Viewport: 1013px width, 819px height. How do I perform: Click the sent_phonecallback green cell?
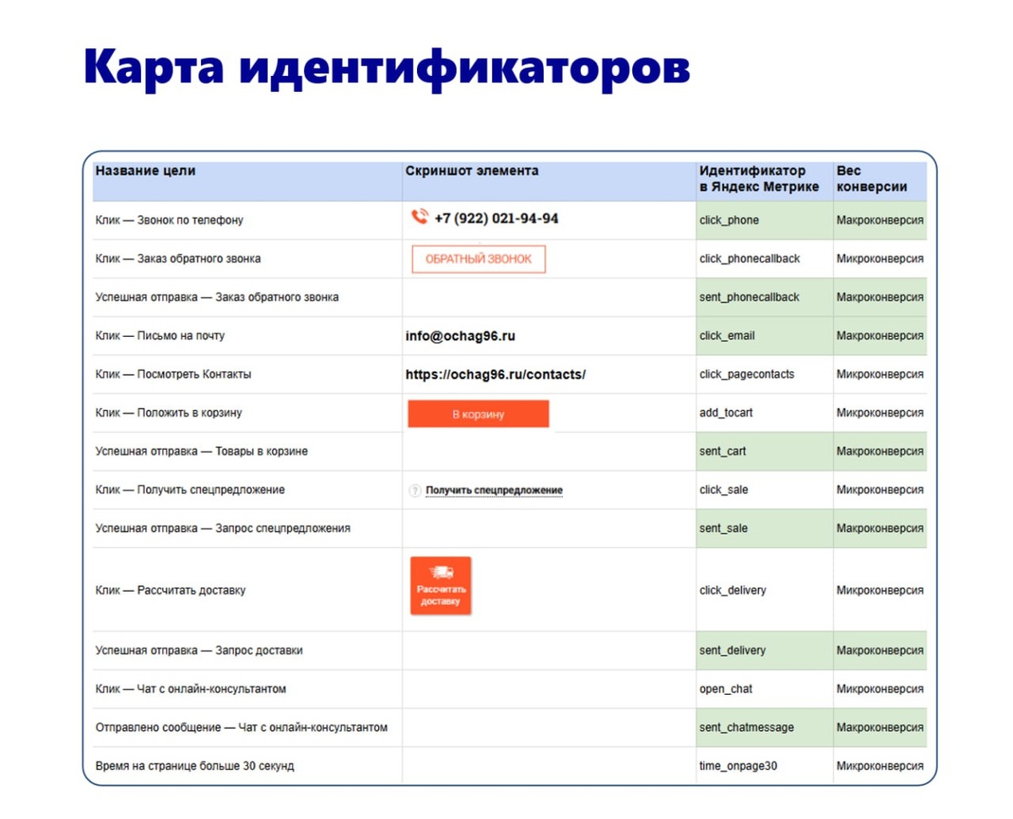765,297
